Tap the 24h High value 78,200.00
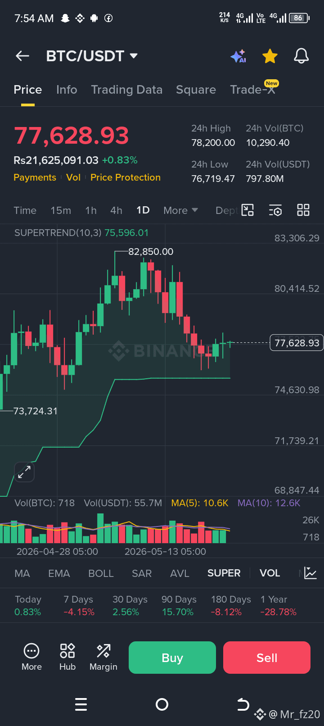Screen dimensions: 324x726 pos(213,143)
